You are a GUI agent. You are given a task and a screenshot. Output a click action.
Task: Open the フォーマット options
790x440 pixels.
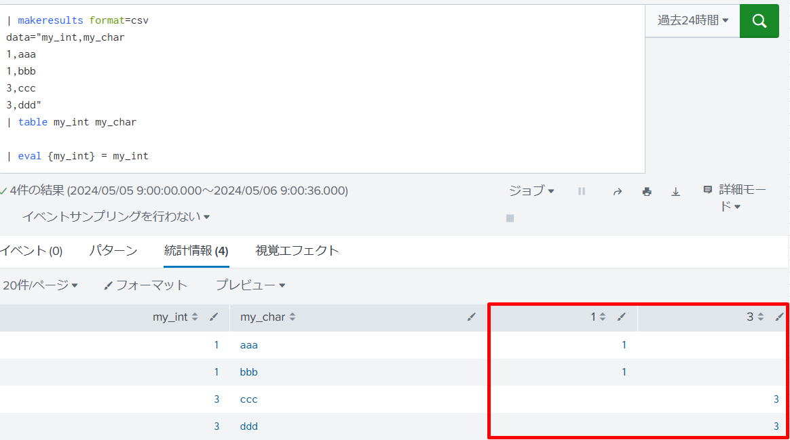click(146, 285)
